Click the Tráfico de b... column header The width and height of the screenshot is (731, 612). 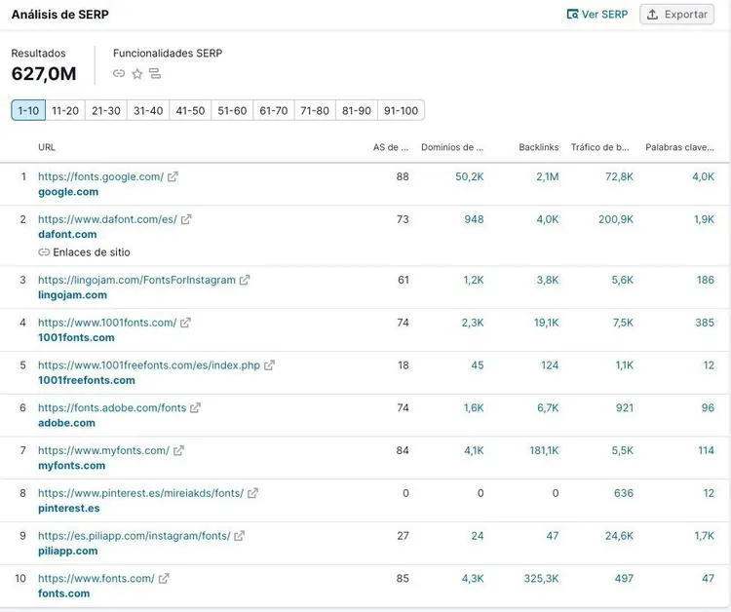tap(600, 147)
